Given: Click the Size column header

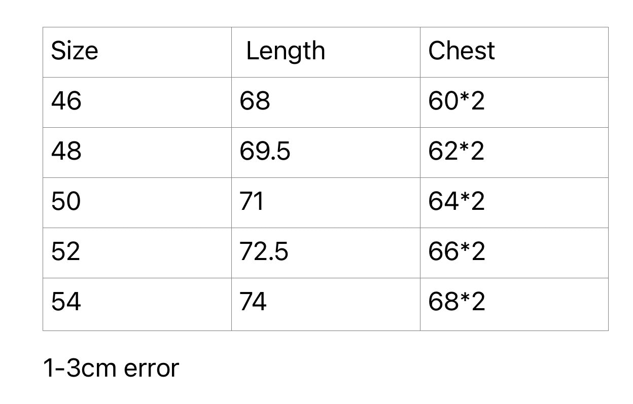Looking at the screenshot, I should tap(75, 51).
